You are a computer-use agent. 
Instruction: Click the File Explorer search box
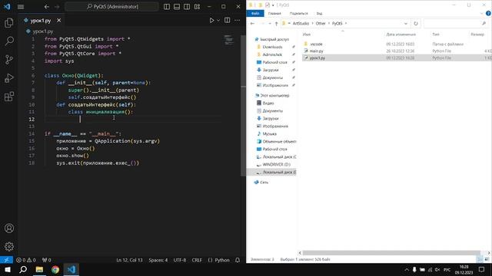456,24
